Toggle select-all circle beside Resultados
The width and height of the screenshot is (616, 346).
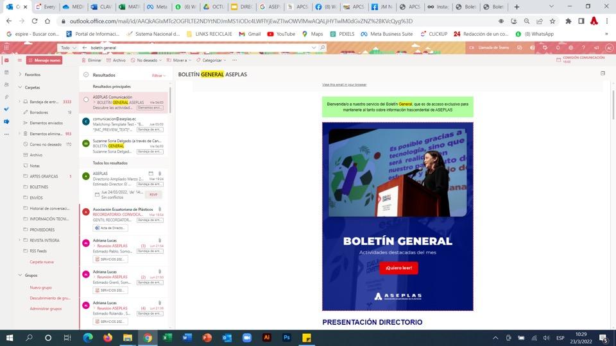(x=86, y=74)
